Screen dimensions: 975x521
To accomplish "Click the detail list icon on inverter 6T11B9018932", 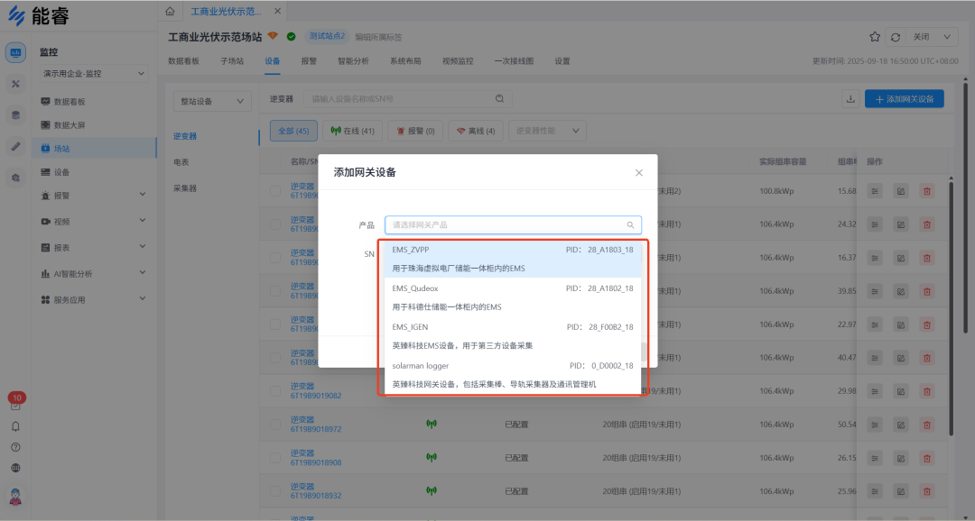I will [x=874, y=491].
